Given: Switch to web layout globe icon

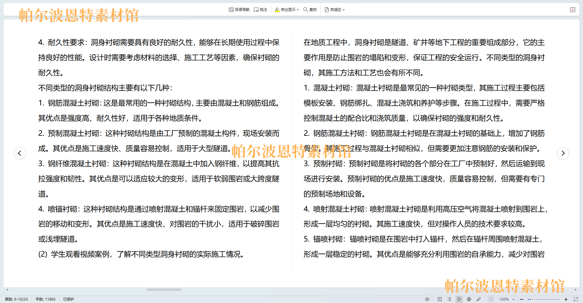Looking at the screenshot, I should (469, 299).
